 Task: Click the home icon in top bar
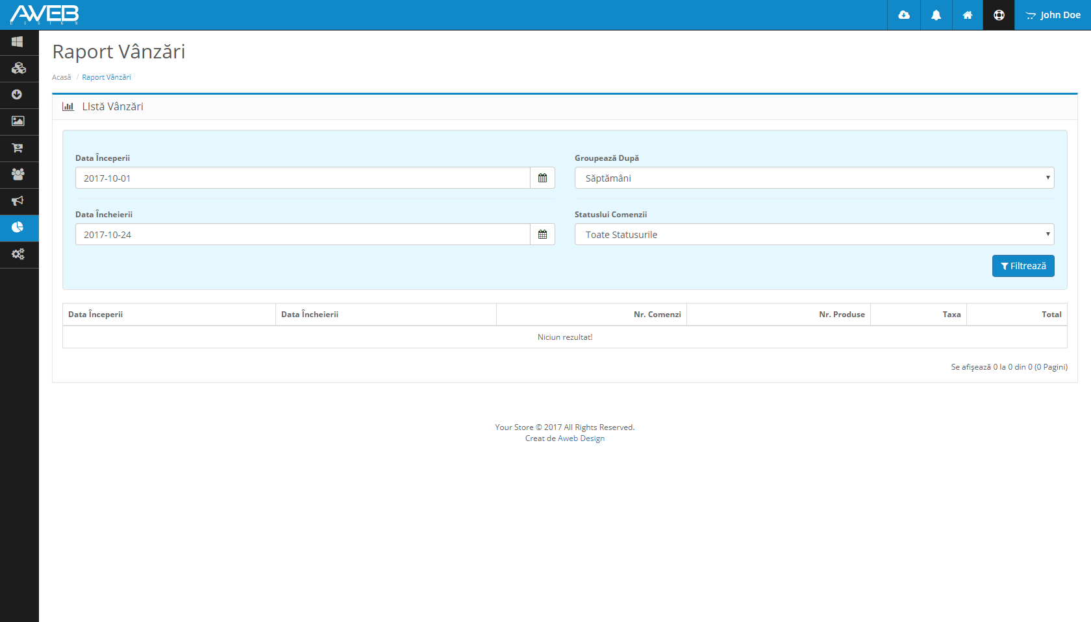click(x=967, y=15)
